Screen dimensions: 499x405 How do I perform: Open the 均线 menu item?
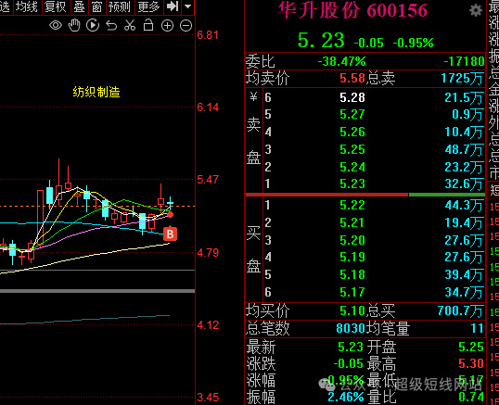point(27,6)
